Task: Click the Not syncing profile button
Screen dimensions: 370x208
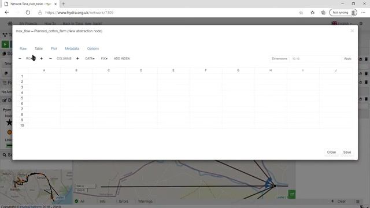Action: tap(343, 13)
